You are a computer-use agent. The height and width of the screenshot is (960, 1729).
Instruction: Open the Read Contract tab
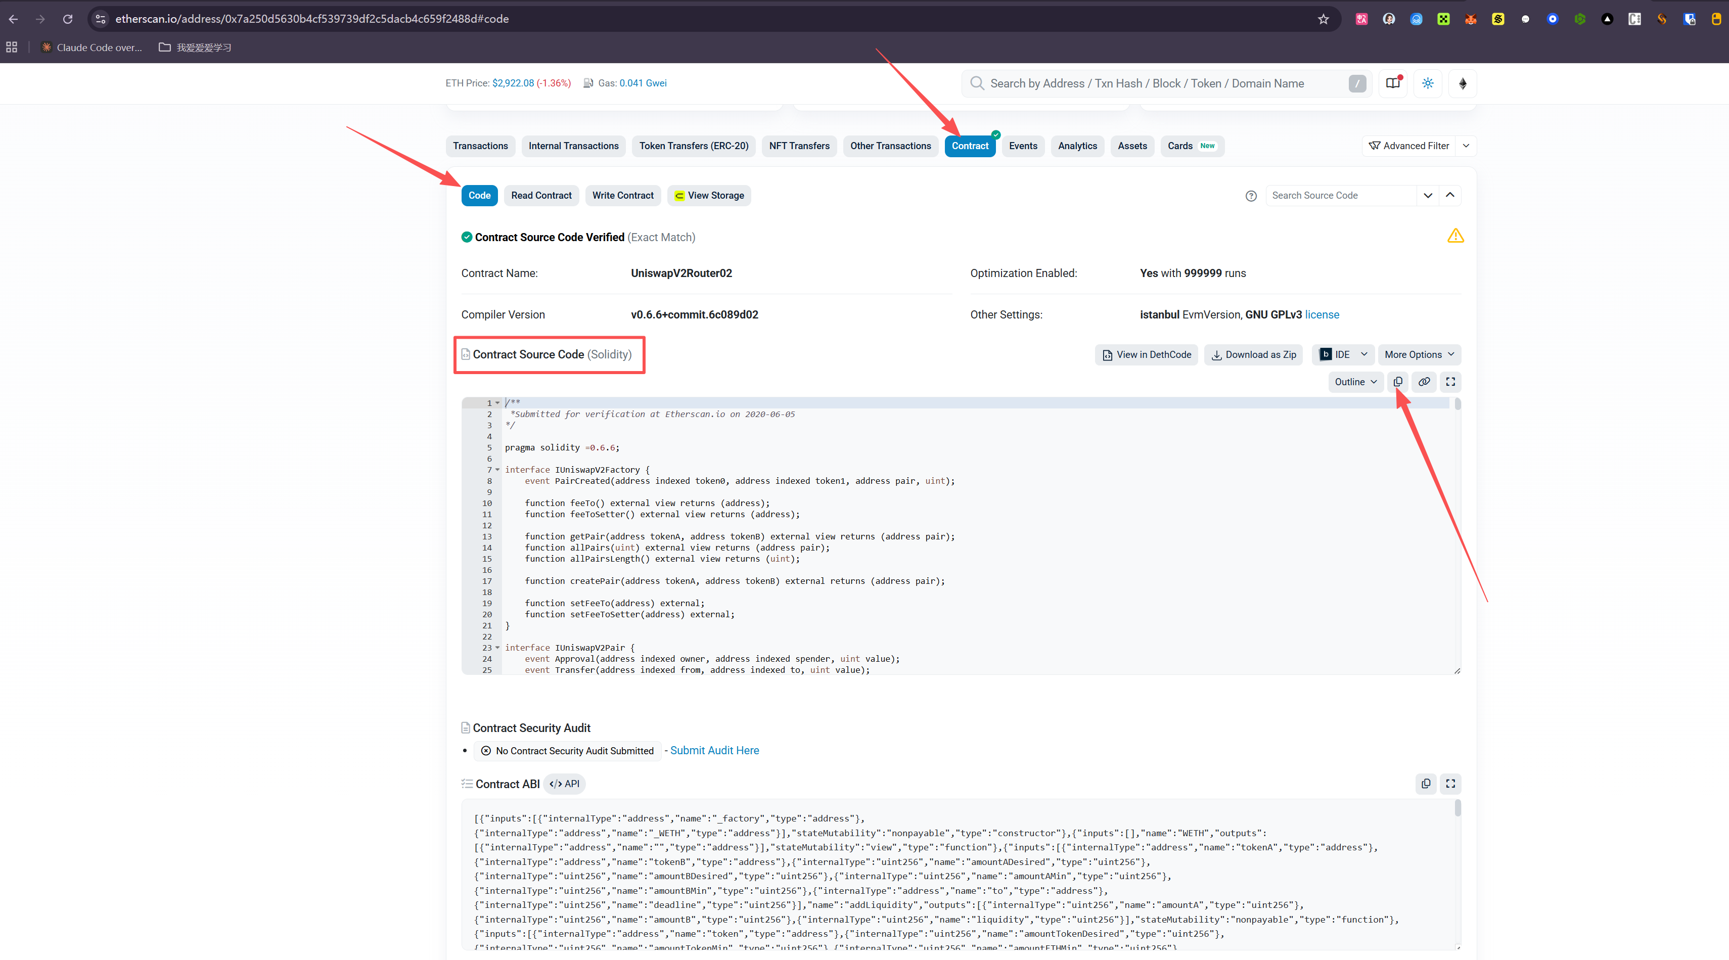click(541, 195)
